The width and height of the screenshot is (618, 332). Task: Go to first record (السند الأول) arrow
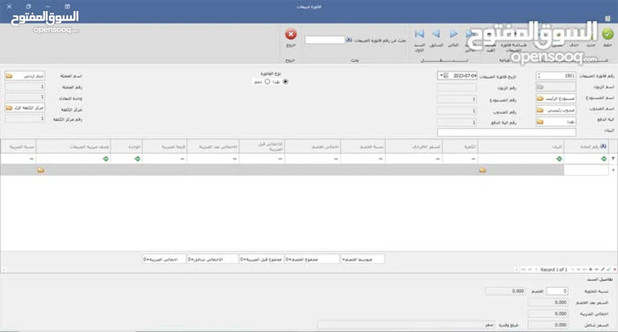pyautogui.click(x=419, y=34)
